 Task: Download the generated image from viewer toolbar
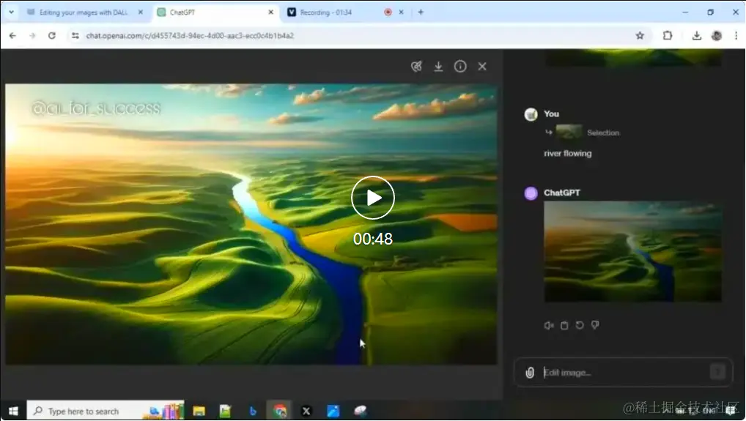438,67
